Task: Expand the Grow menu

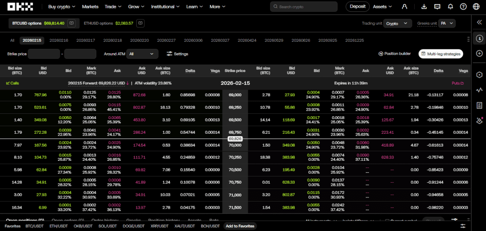Action: pyautogui.click(x=136, y=7)
